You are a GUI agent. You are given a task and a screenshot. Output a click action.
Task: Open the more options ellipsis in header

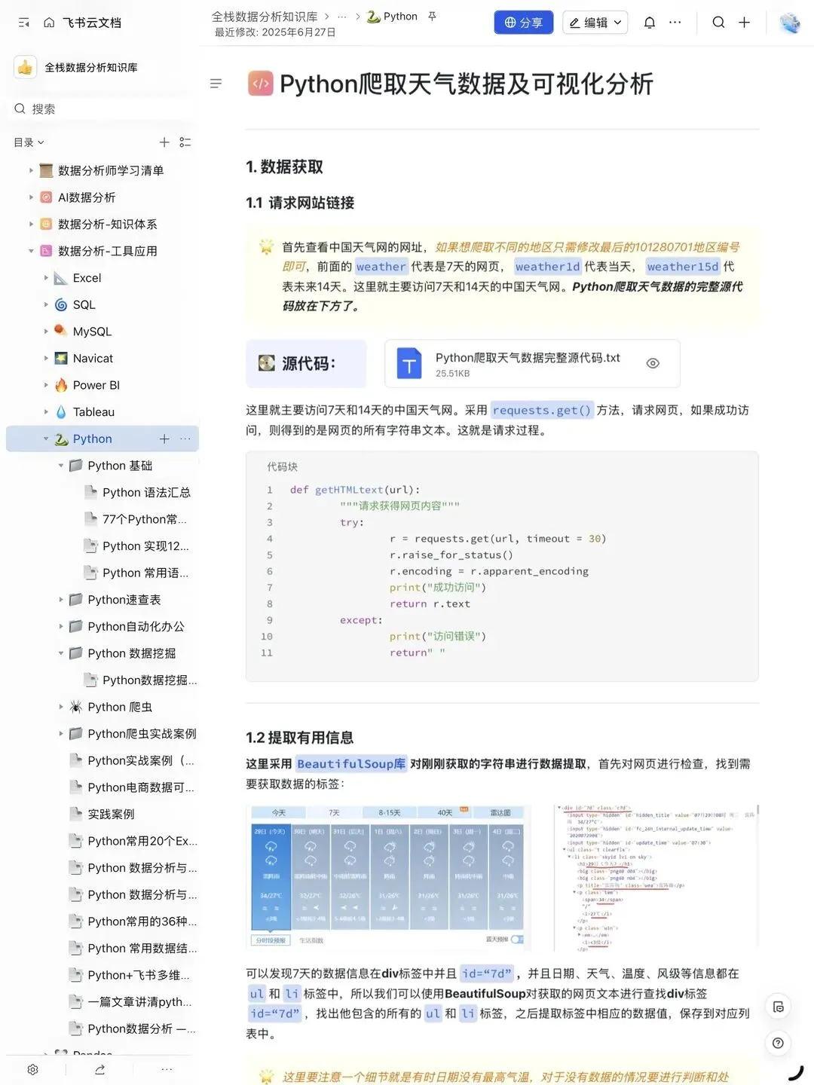click(x=675, y=23)
